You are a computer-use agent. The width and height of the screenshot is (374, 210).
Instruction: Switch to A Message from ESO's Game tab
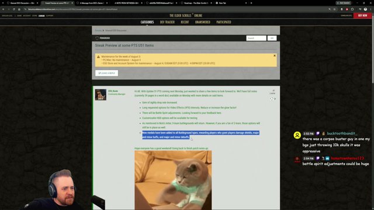click(92, 3)
